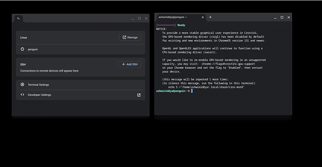Open a new tab in the penguin terminal window
The height and width of the screenshot is (167, 322).
[210, 17]
